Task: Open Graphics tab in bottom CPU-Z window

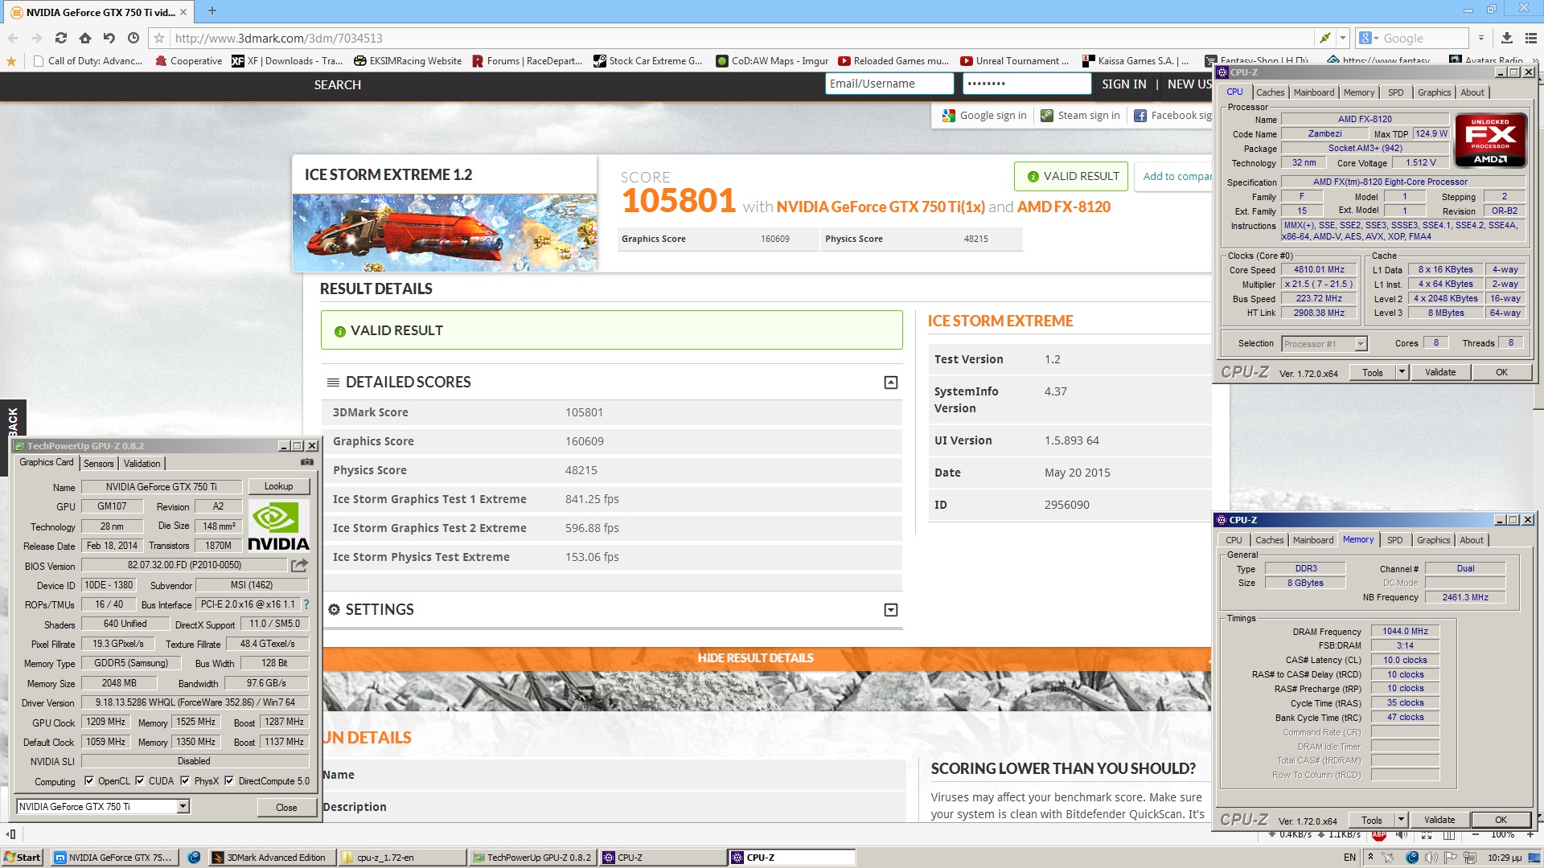Action: coord(1434,540)
